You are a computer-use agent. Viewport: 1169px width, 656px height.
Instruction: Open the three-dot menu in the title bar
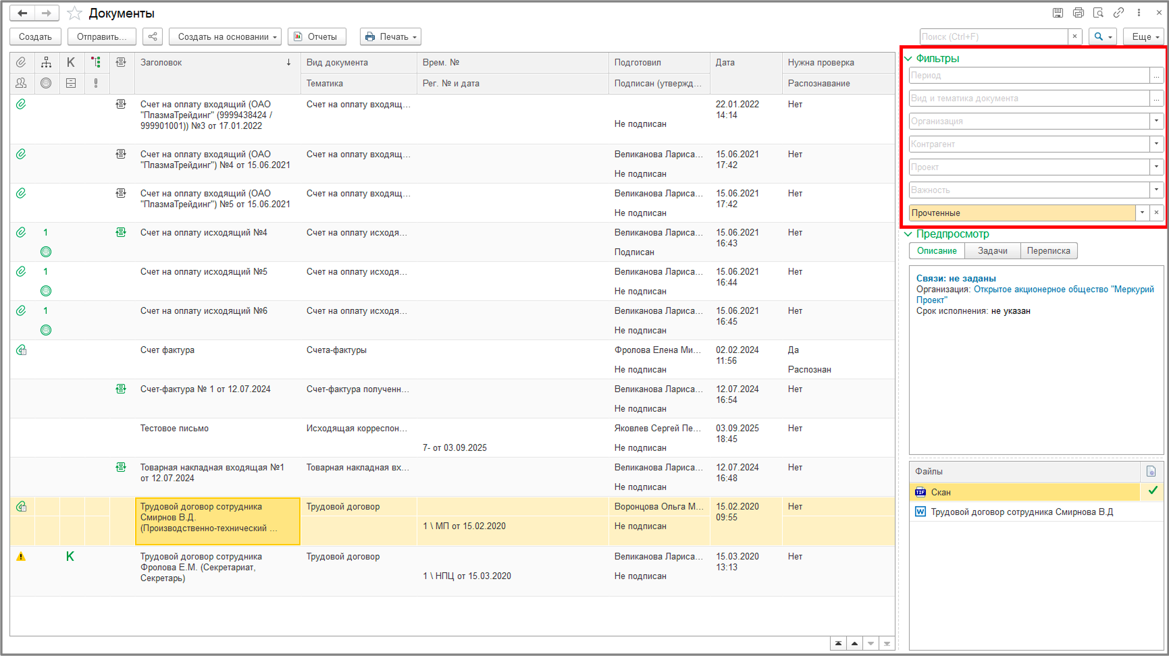pyautogui.click(x=1139, y=13)
